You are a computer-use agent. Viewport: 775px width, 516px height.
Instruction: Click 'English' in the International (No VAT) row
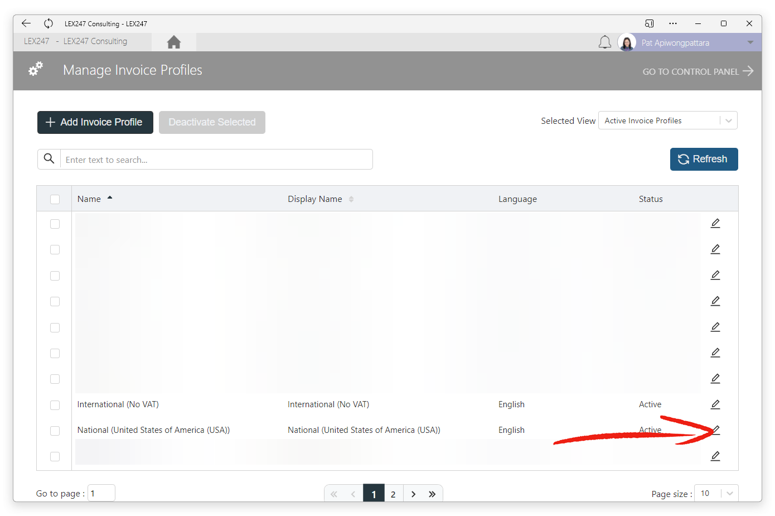click(511, 404)
